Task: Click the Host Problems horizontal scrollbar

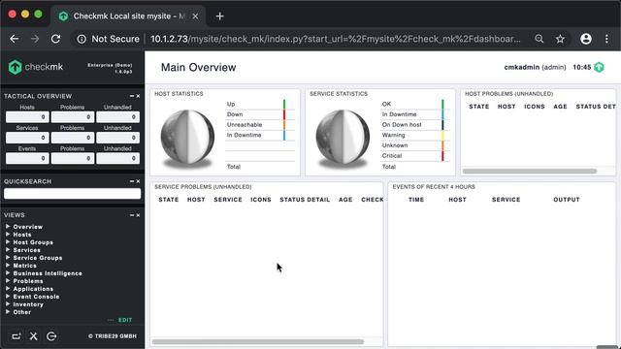Action: 530,172
